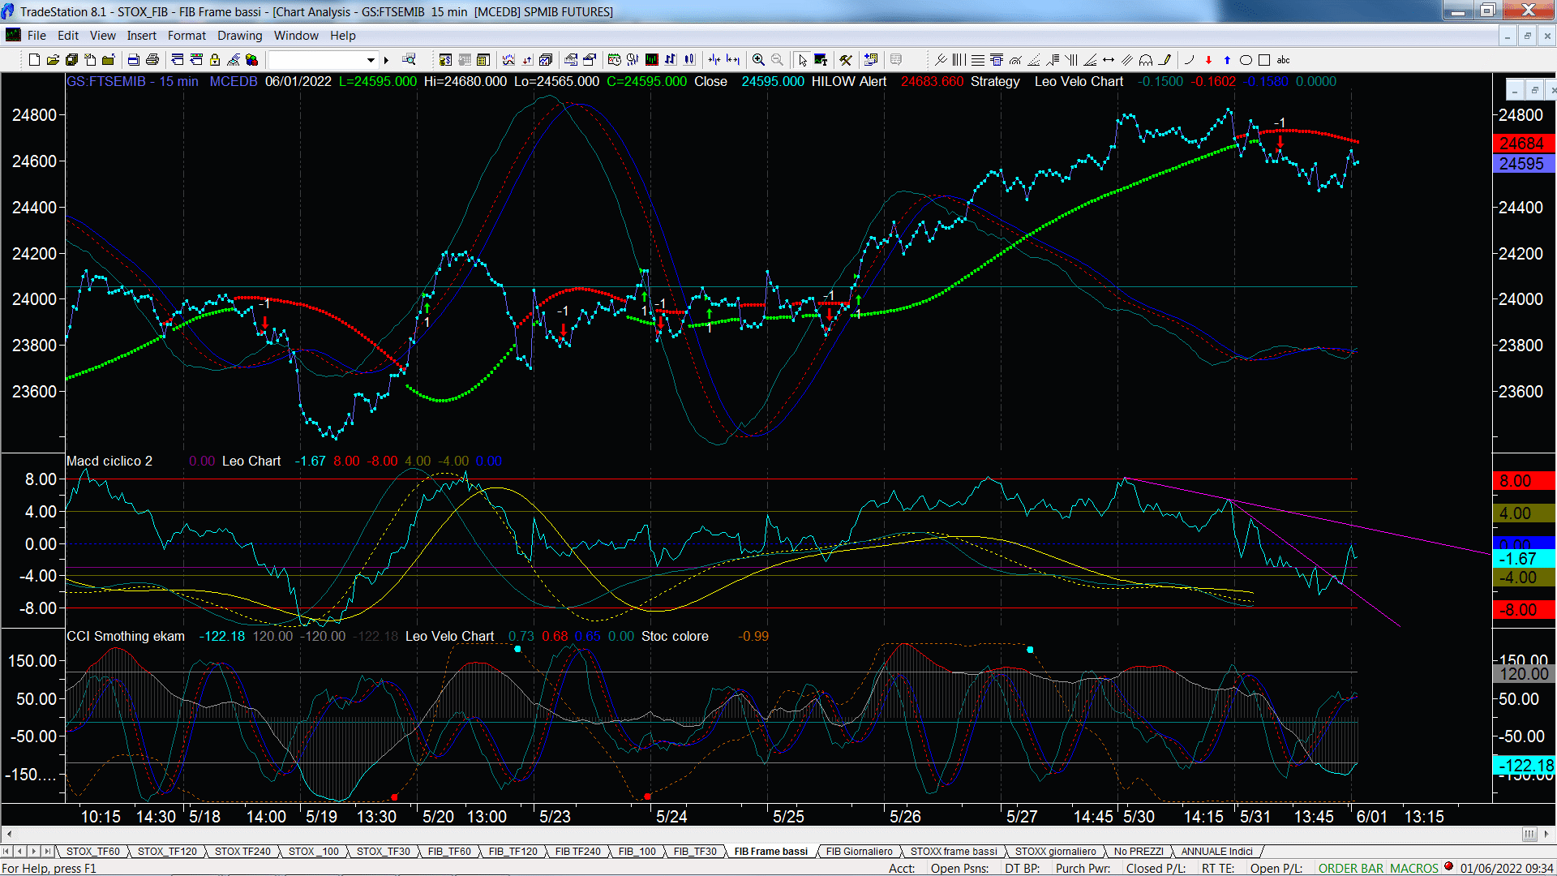
Task: Switch to the No PREZZI tab
Action: 1139,852
